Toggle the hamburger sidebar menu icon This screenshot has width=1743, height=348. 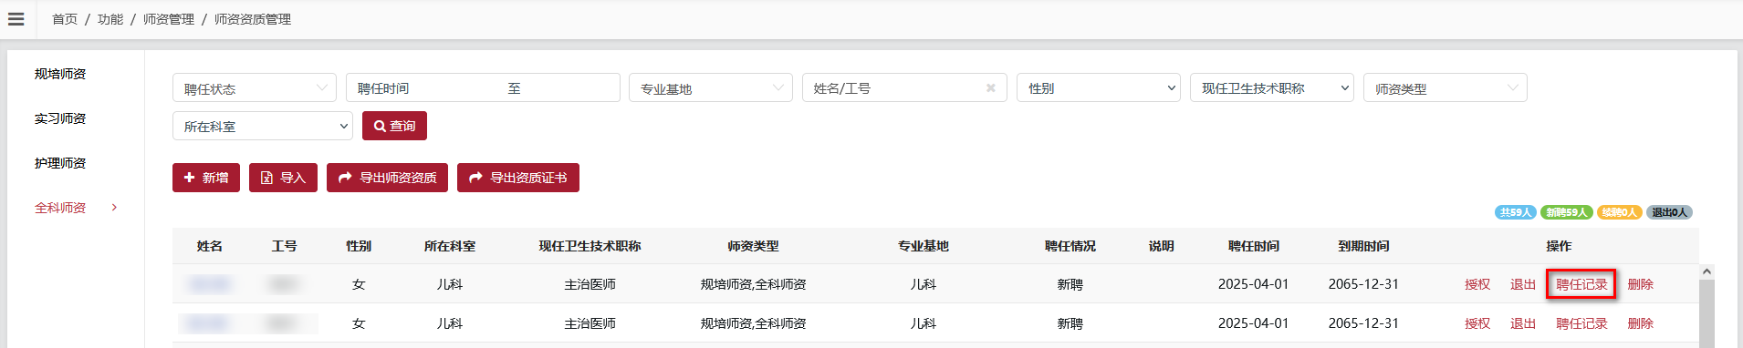(x=16, y=19)
